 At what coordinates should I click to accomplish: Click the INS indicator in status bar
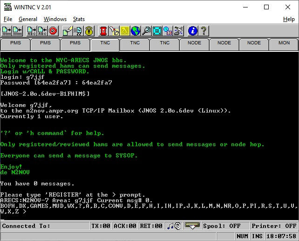[257, 236]
